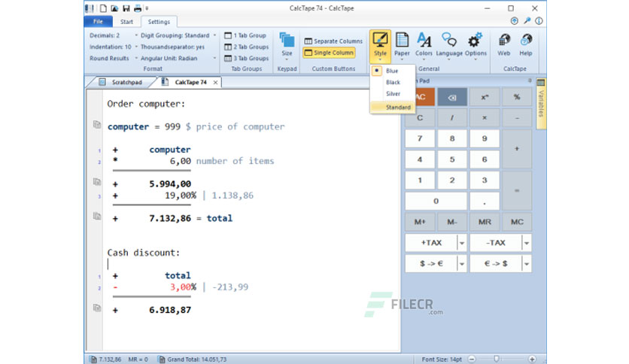Click the New document icon in quick access toolbar
This screenshot has width=629, height=364.
point(103,8)
